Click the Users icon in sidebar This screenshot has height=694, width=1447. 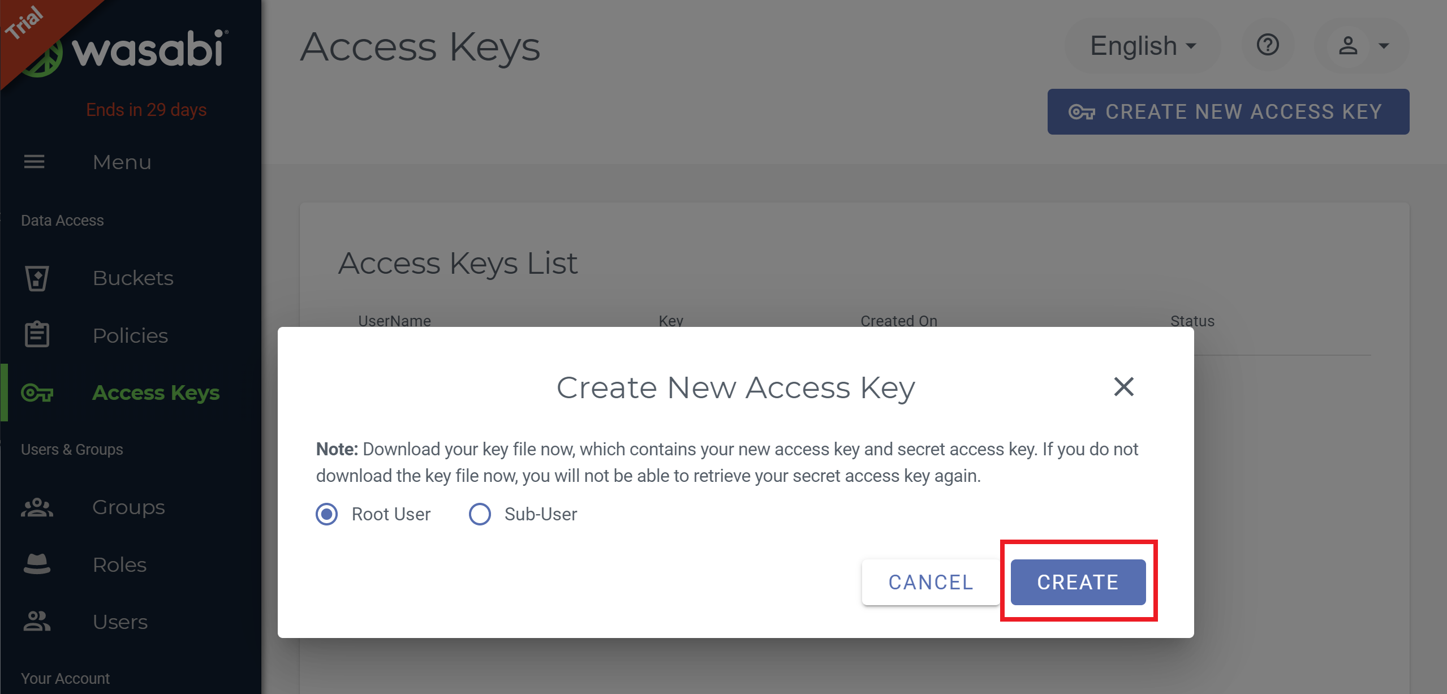click(x=37, y=622)
